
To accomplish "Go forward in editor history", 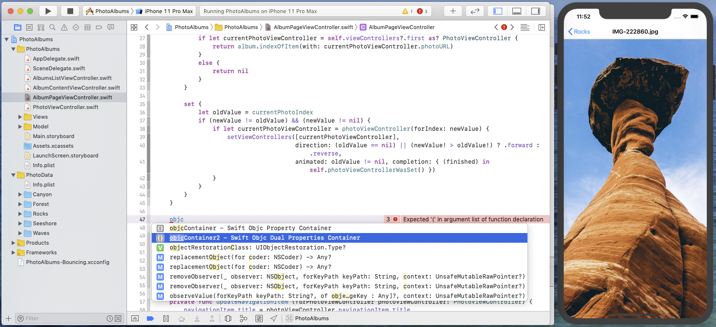I will click(x=158, y=27).
